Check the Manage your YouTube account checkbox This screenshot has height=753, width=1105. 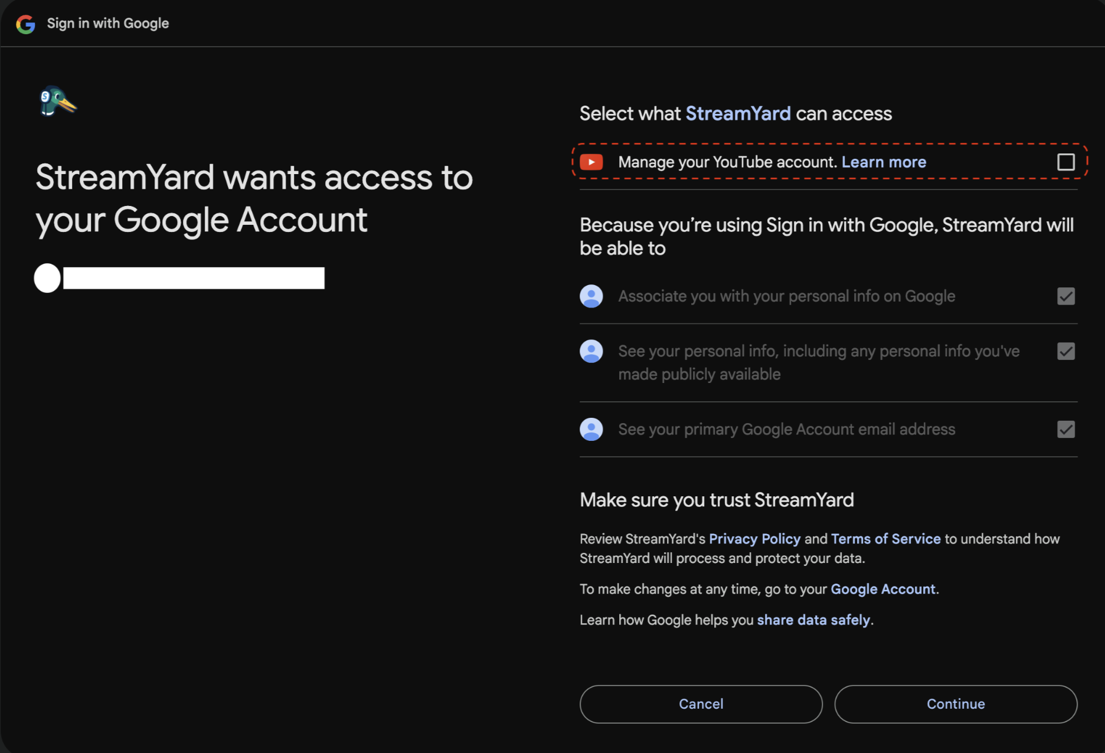1065,162
